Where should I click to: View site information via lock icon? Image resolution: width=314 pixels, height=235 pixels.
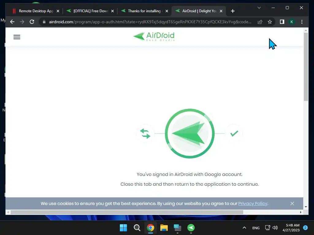click(x=44, y=22)
